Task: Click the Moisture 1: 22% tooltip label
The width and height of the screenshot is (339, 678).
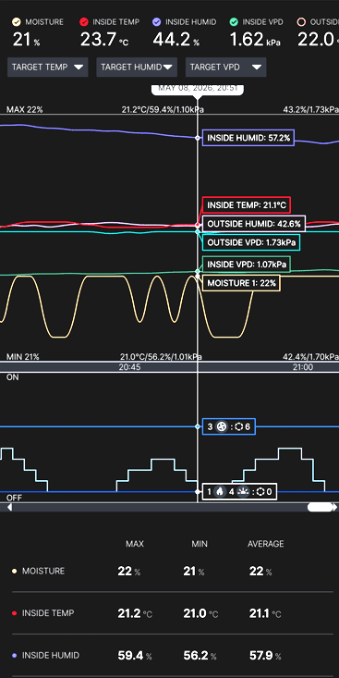Action: coord(241,283)
